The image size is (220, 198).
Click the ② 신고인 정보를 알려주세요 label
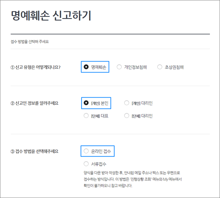[x=35, y=103]
